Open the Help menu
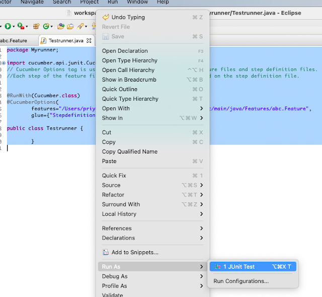This screenshot has height=297, width=322. pyautogui.click(x=163, y=2)
